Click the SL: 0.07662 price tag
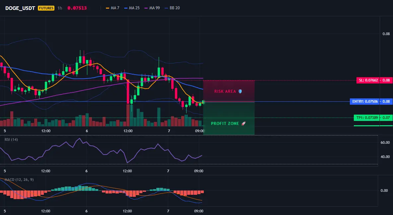393x215 pixels. (x=368, y=81)
